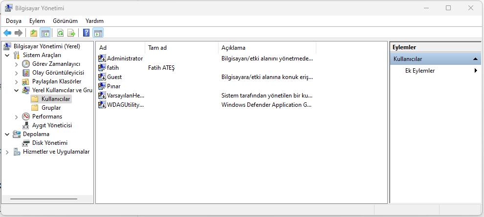This screenshot has height=217, width=484.
Task: Open the Dosya menu
Action: point(14,21)
